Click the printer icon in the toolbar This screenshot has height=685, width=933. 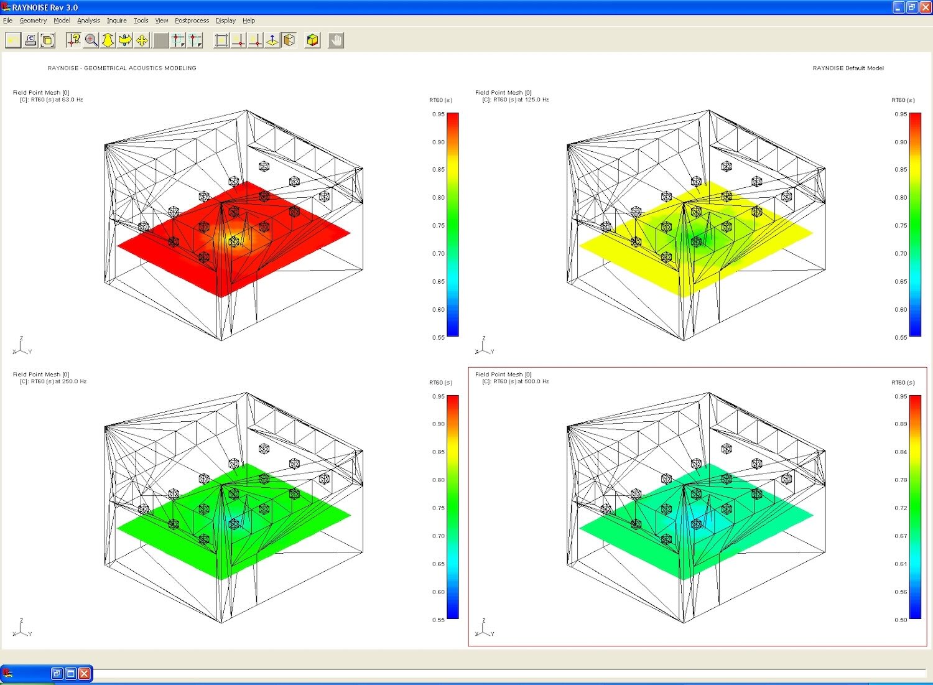[x=30, y=40]
